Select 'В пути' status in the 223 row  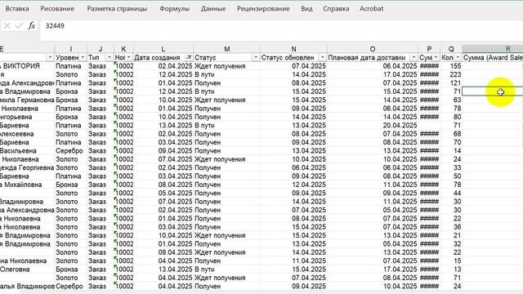point(227,74)
